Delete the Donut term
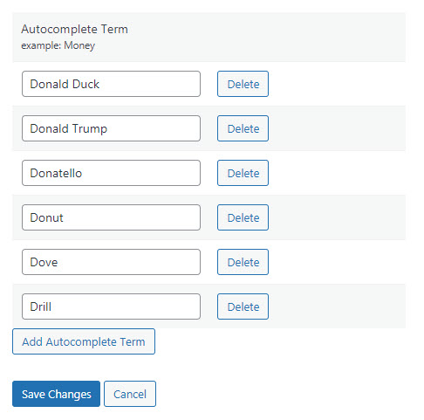This screenshot has width=424, height=420. click(x=243, y=217)
